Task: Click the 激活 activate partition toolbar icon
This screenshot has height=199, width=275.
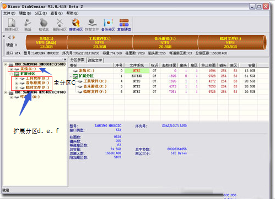Action: coord(28,25)
